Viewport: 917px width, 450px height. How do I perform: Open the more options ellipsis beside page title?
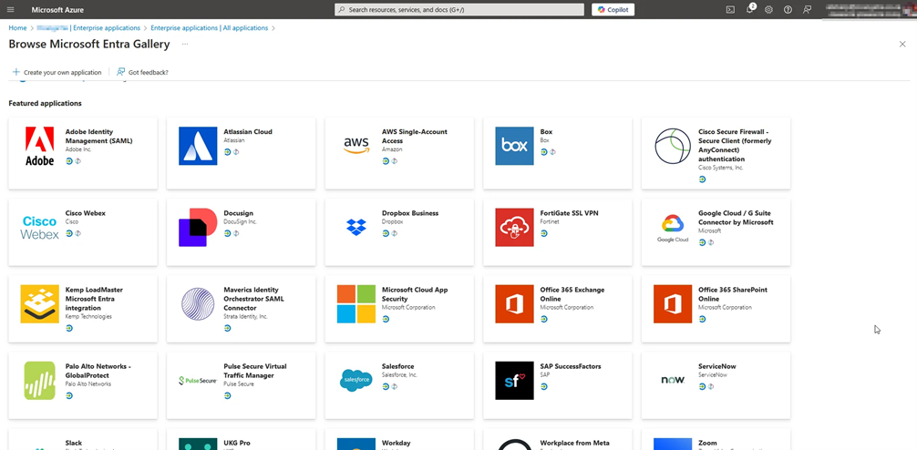pyautogui.click(x=185, y=44)
